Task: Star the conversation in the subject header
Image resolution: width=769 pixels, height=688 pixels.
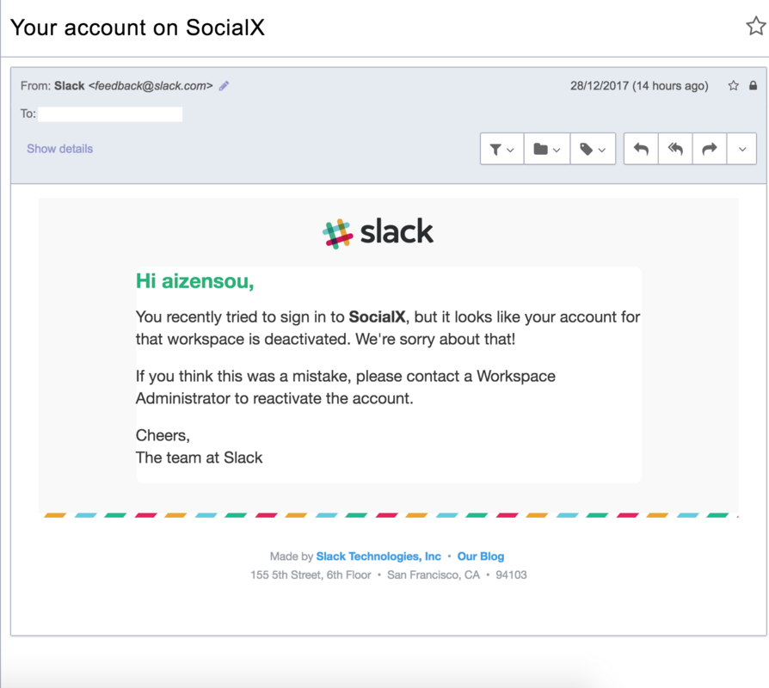Action: (756, 26)
